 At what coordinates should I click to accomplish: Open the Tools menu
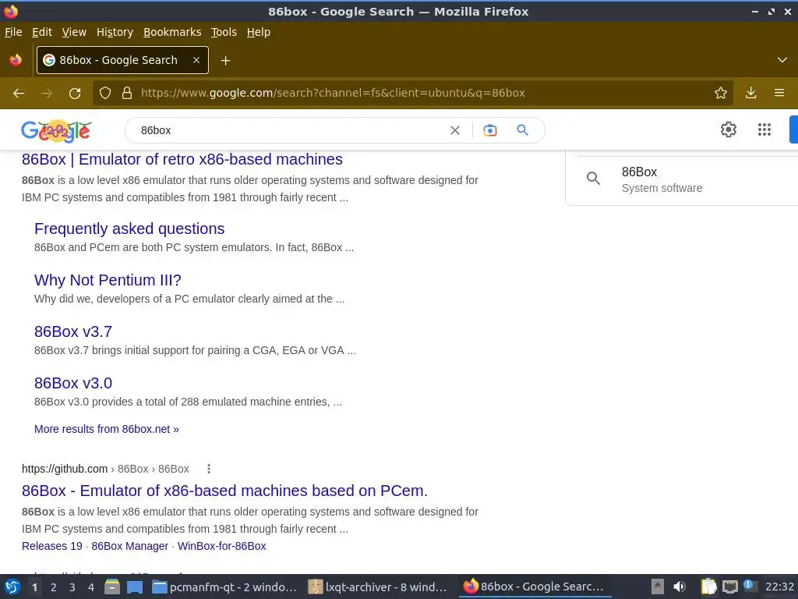click(x=224, y=32)
